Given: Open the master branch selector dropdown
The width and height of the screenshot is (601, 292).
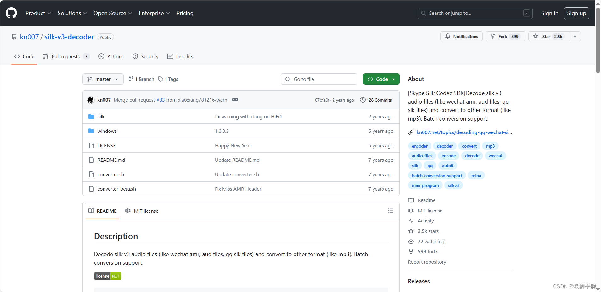Looking at the screenshot, I should (103, 79).
